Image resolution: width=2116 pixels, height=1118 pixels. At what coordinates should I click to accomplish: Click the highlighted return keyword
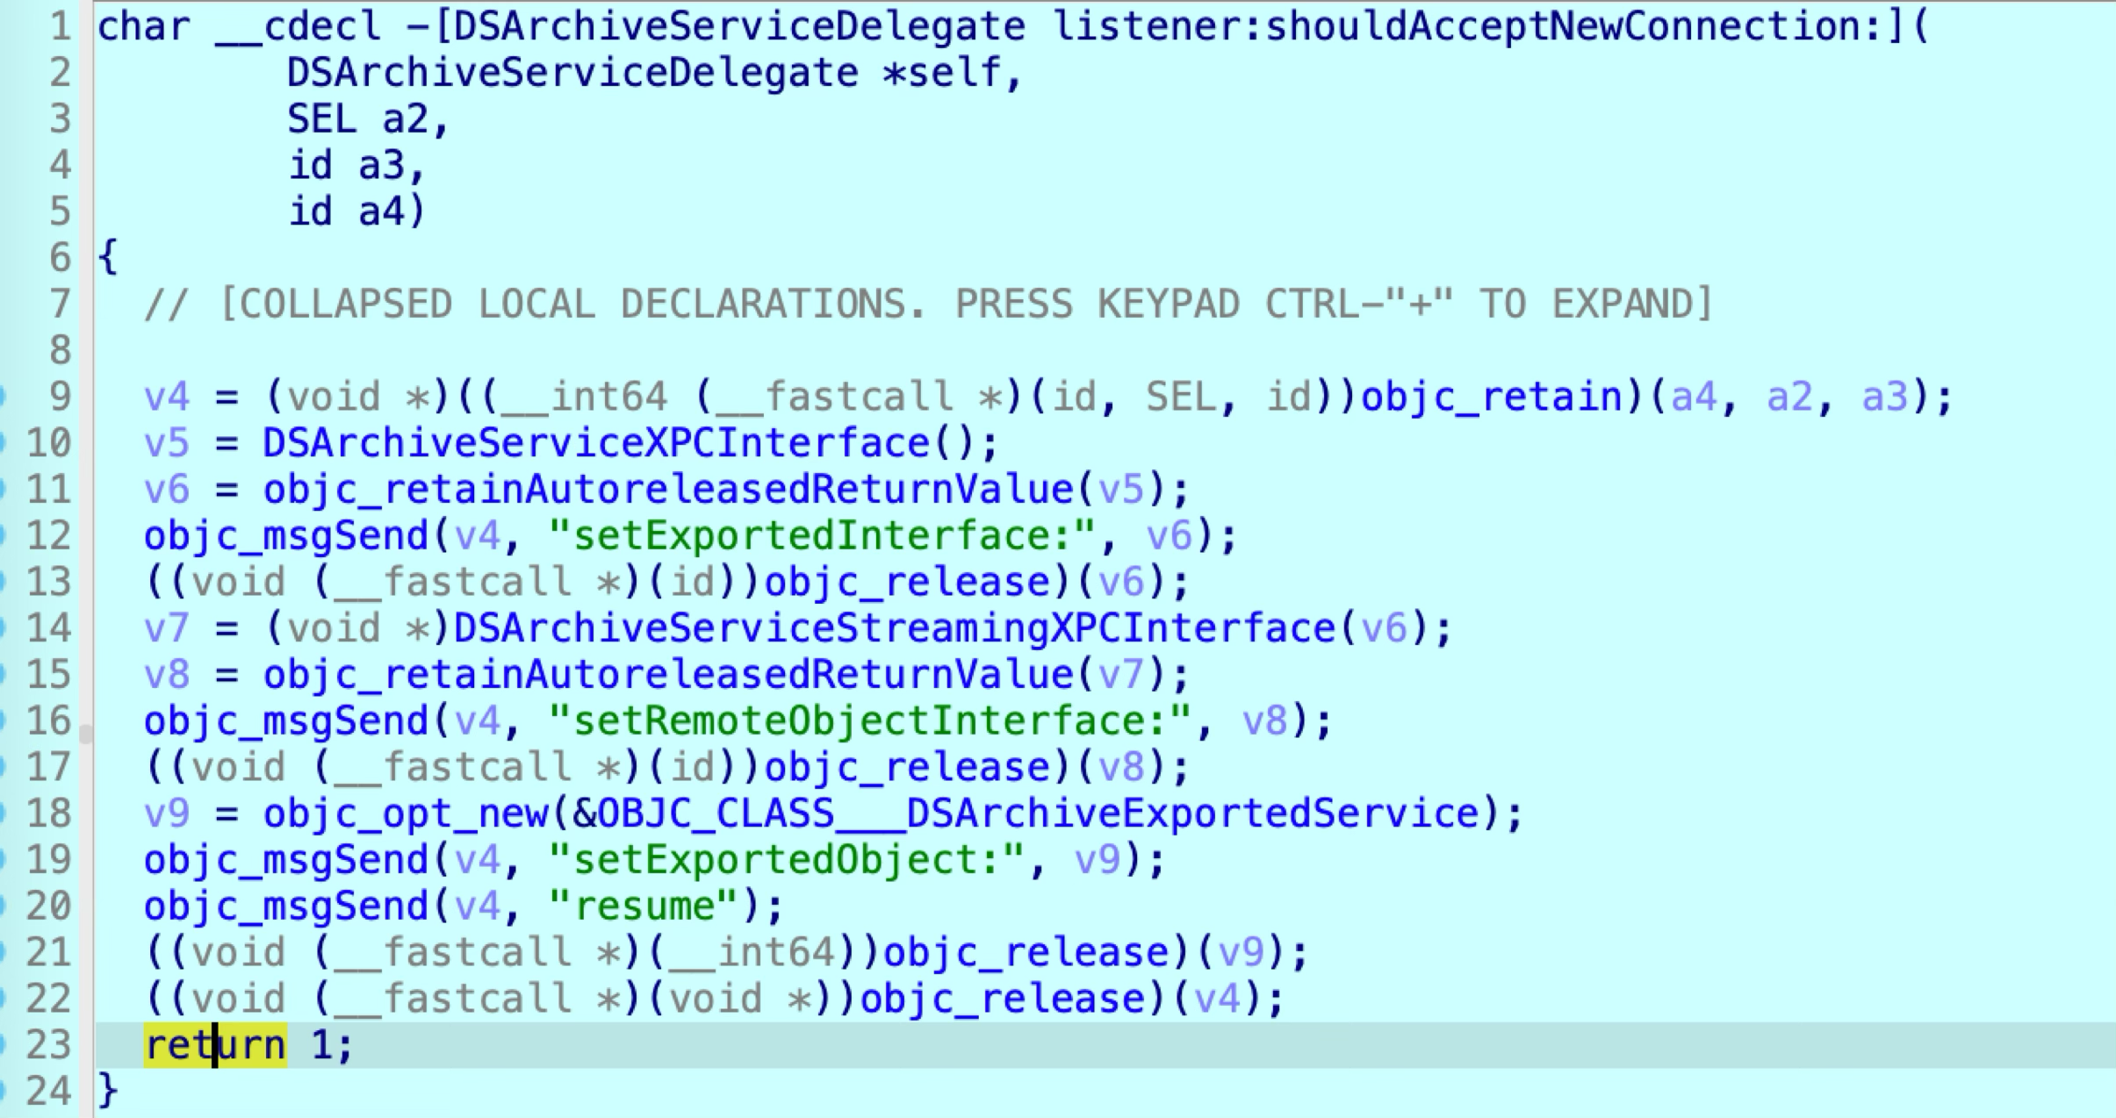pos(215,1045)
